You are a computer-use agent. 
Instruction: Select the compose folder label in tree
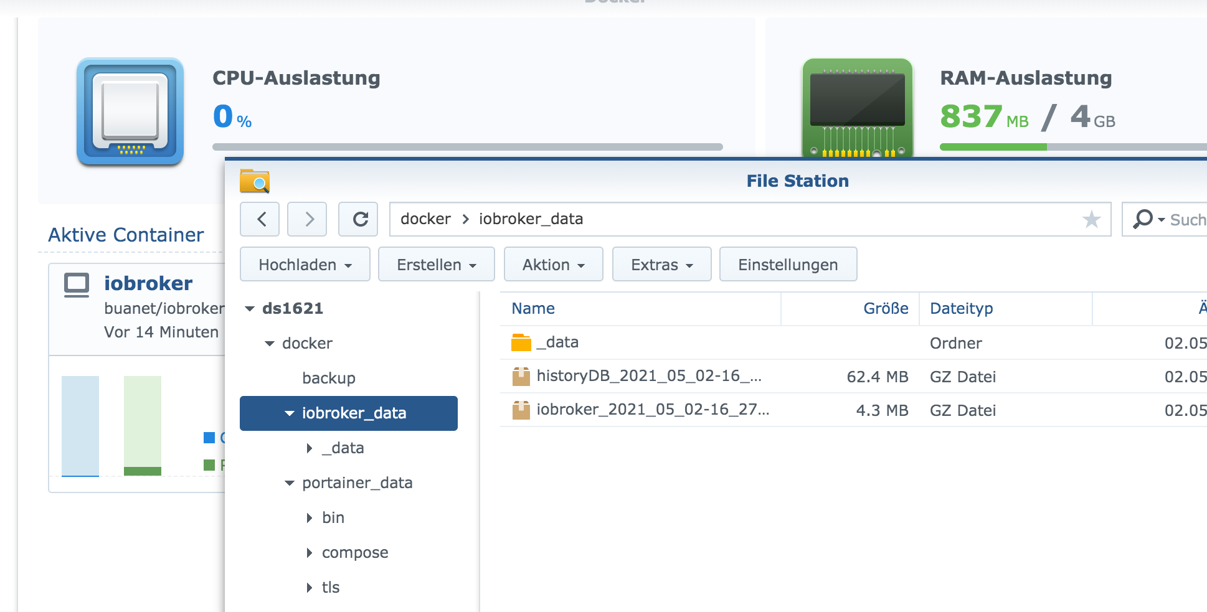(x=355, y=553)
